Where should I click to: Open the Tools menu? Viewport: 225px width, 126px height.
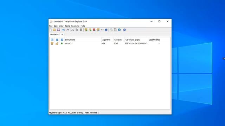[x=67, y=26]
